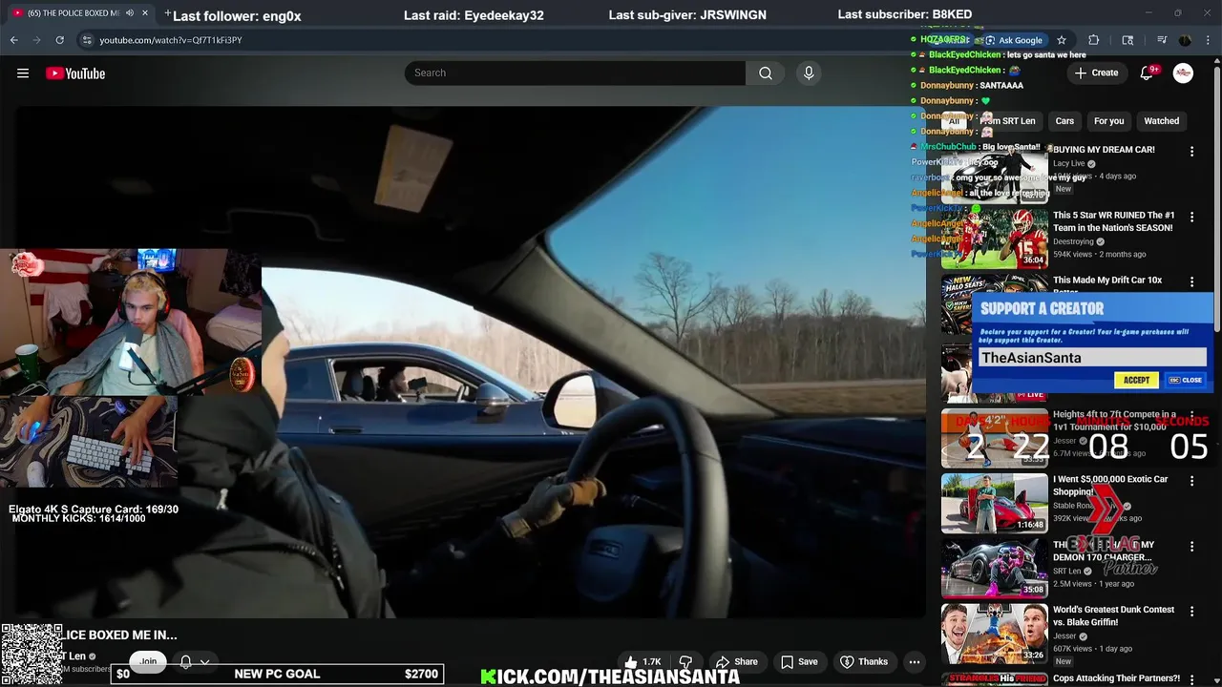Open the YouTube notifications bell
This screenshot has height=687, width=1222.
[x=1147, y=73]
